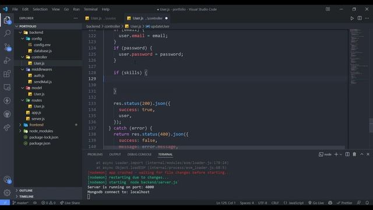This screenshot has height=210, width=373.
Task: Collapse the controller folder
Action: [23, 57]
